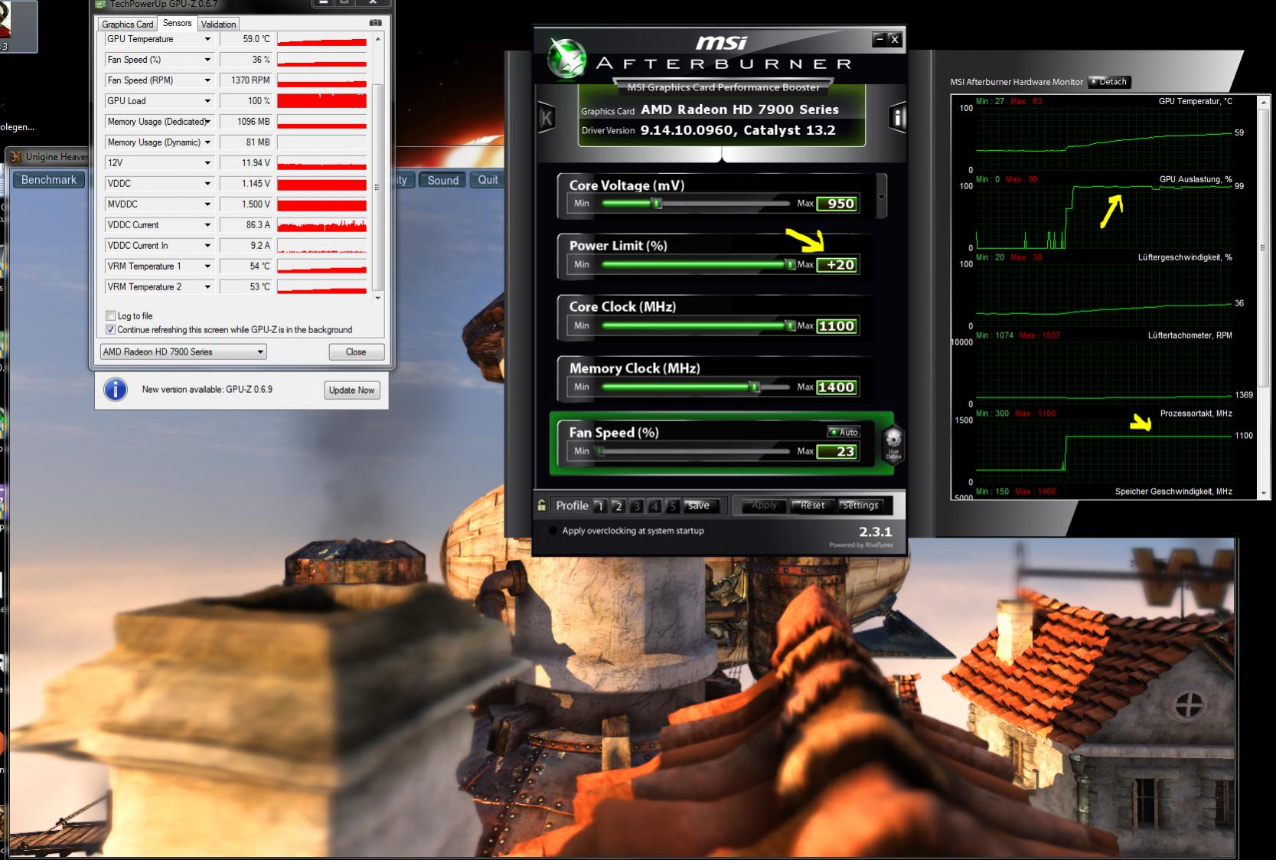Open the Memory Usage (Dedicated) sensor dropdown
This screenshot has width=1276, height=860.
click(207, 122)
